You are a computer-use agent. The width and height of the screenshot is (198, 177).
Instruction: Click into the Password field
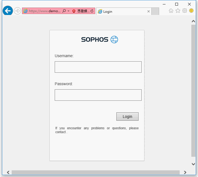tap(98, 95)
